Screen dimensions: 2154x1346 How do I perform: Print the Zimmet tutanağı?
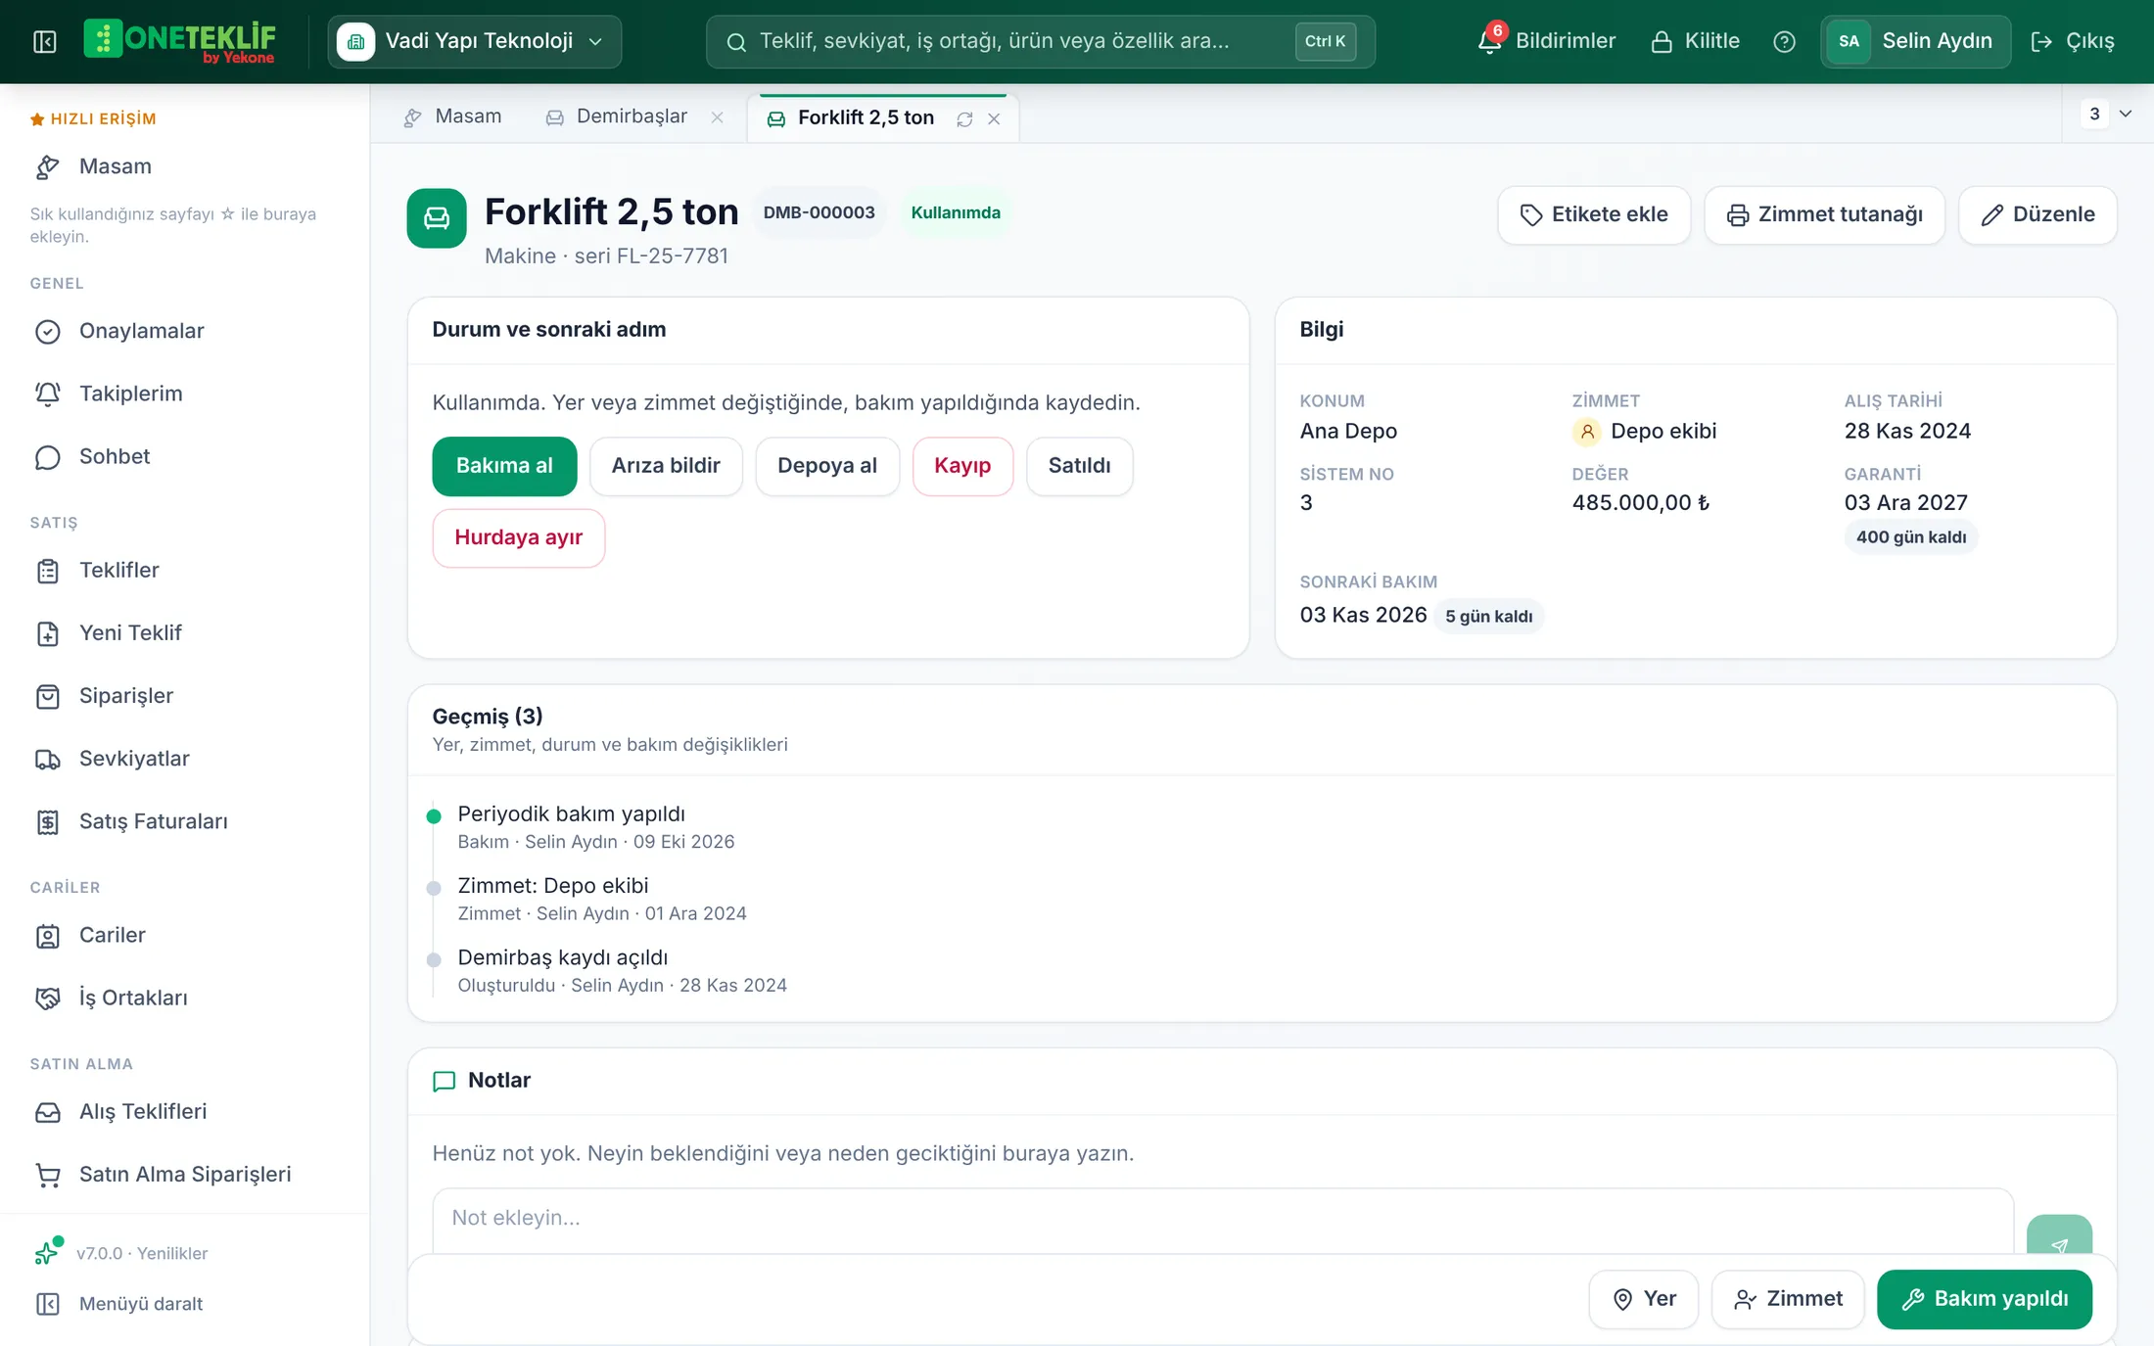[x=1824, y=214]
